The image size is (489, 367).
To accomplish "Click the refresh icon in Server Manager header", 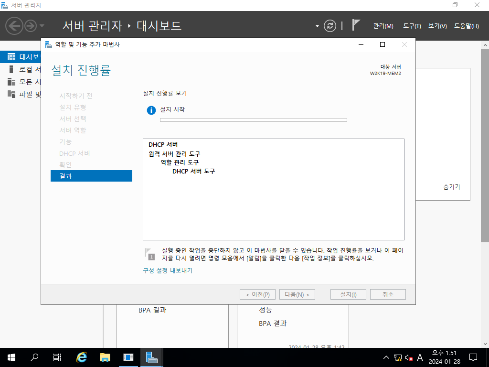I will 330,26.
